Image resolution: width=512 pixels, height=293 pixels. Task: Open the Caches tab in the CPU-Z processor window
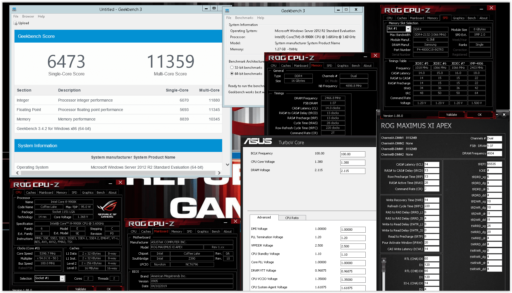click(31, 193)
